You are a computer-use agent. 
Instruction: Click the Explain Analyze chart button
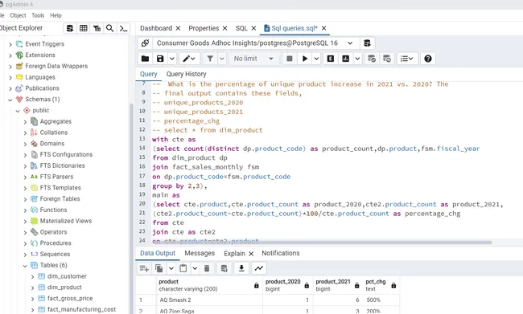[x=345, y=59]
